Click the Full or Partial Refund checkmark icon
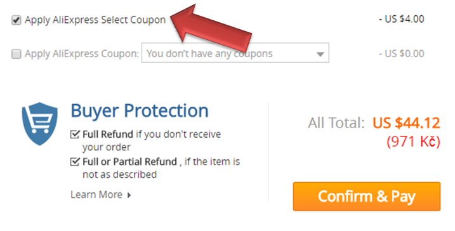This screenshot has width=455, height=231. pos(75,161)
